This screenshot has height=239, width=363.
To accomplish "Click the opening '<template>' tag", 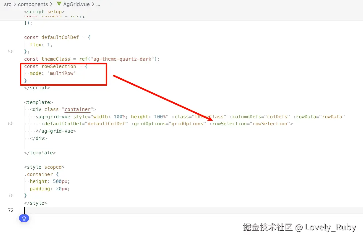I will [x=38, y=102].
